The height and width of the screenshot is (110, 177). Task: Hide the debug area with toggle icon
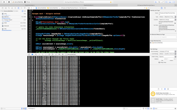[x=29, y=54]
